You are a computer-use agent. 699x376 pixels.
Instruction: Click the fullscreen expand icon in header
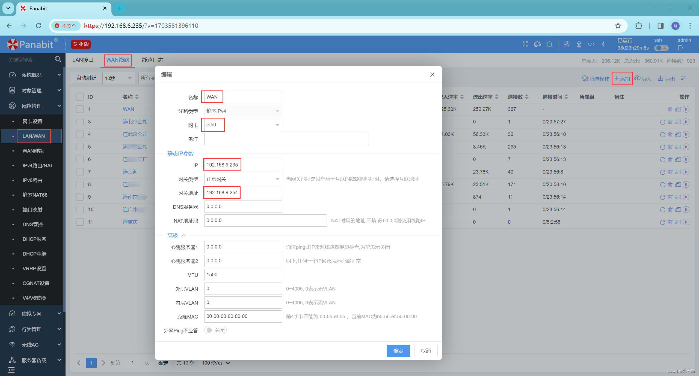[x=525, y=44]
